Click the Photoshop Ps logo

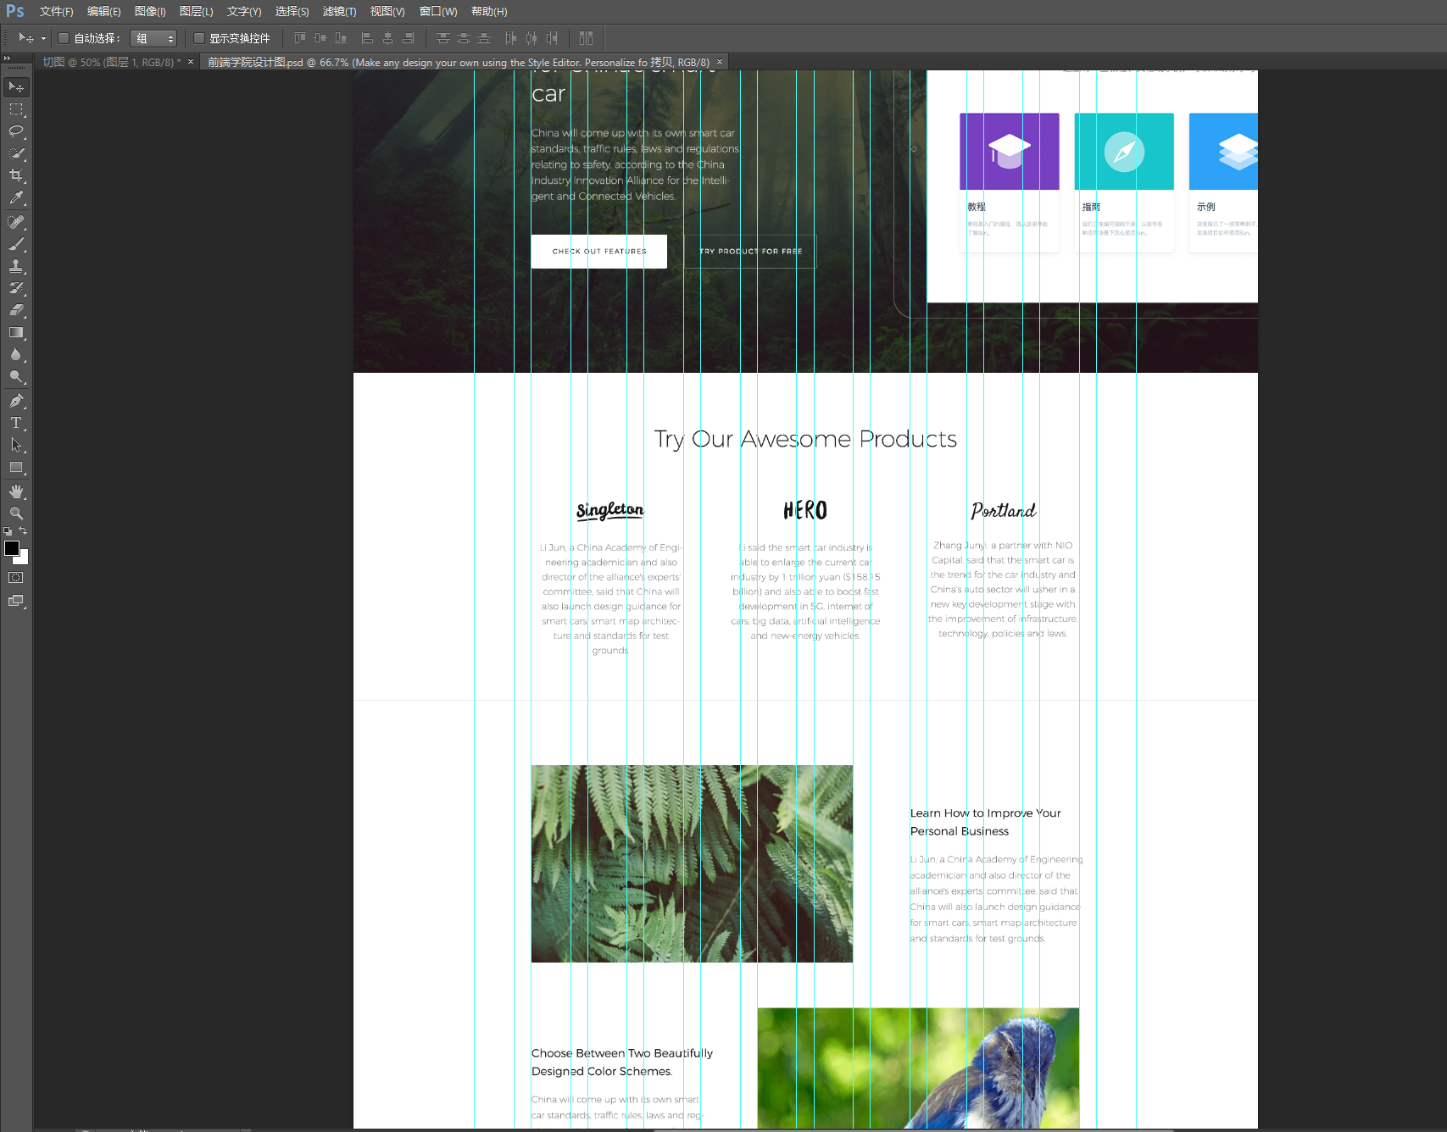[15, 11]
